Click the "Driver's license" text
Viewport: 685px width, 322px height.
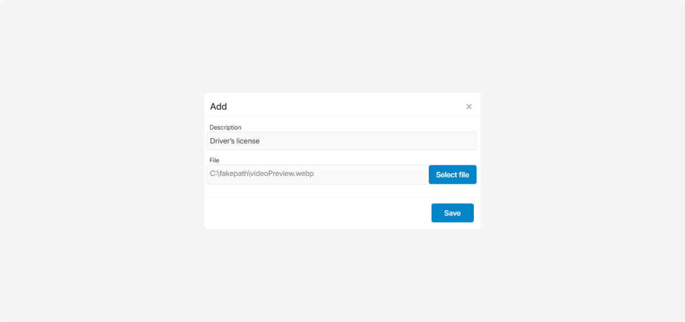click(235, 141)
